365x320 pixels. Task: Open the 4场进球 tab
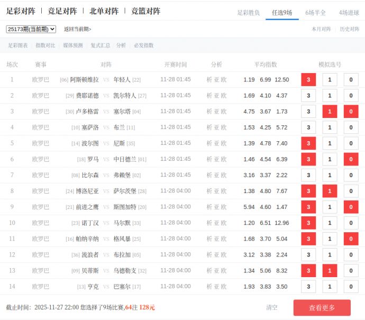349,13
